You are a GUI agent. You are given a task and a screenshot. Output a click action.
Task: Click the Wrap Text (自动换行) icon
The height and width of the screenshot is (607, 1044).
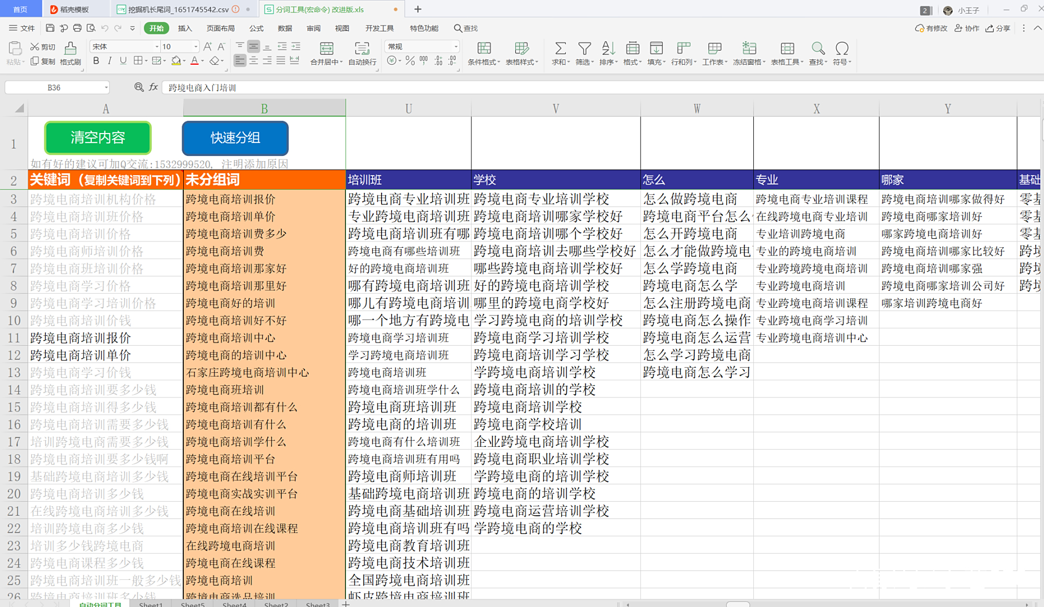(362, 49)
